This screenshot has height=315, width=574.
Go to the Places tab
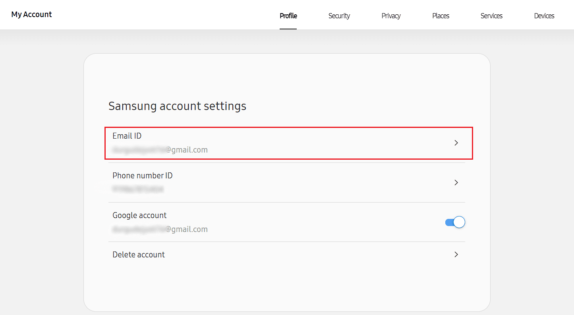coord(441,16)
